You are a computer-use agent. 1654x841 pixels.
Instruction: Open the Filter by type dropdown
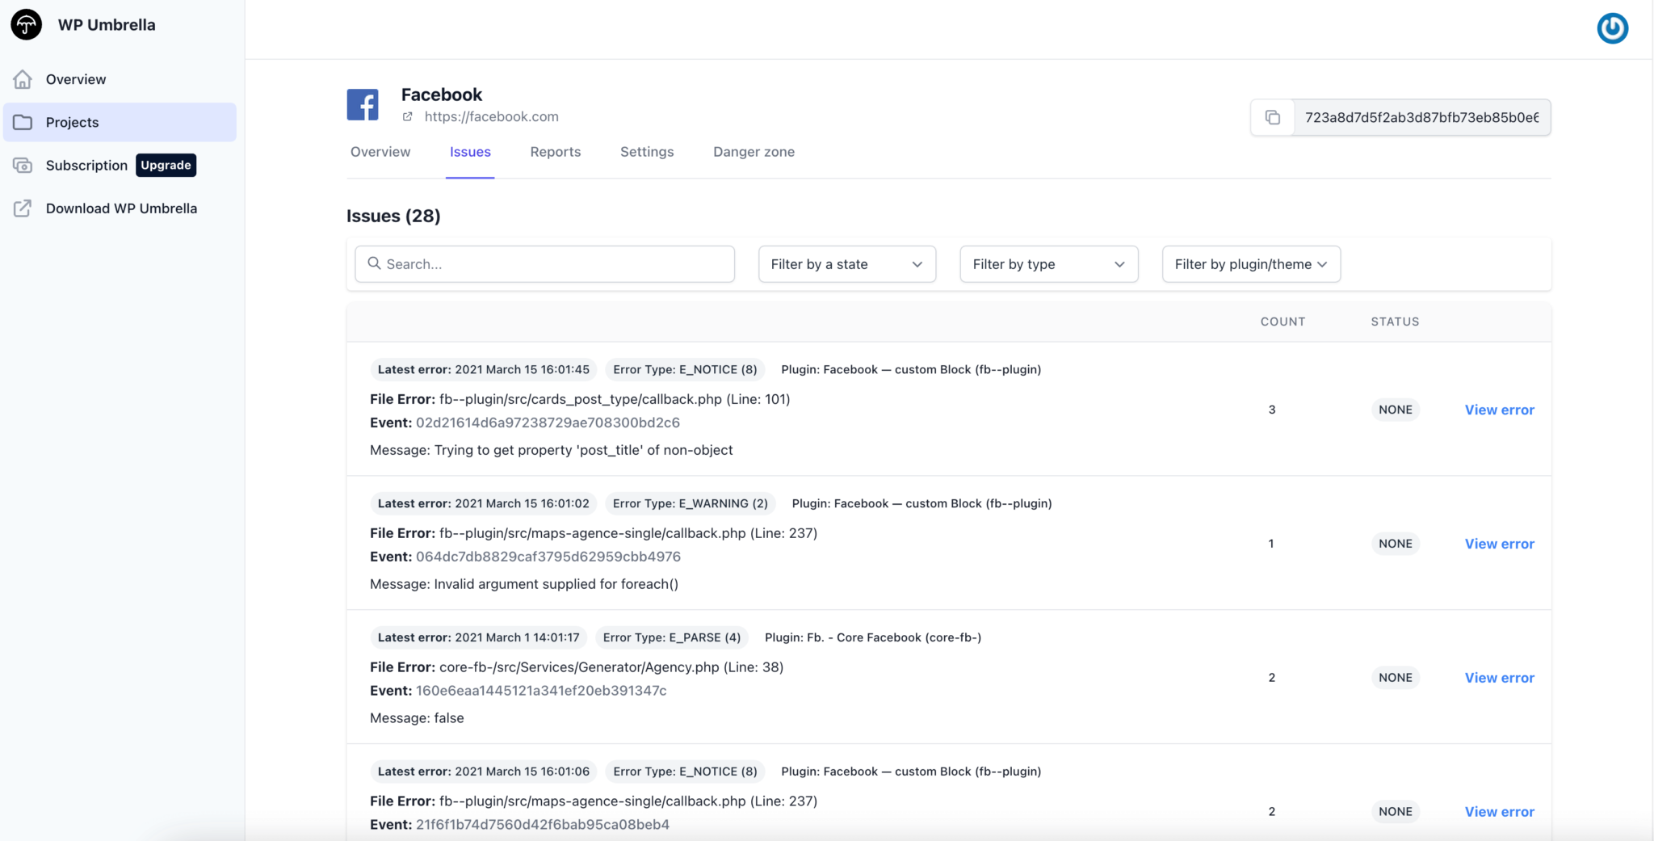click(x=1047, y=264)
